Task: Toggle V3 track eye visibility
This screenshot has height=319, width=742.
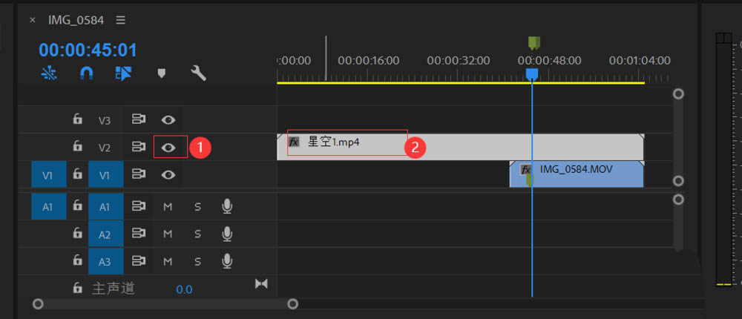Action: pyautogui.click(x=169, y=119)
